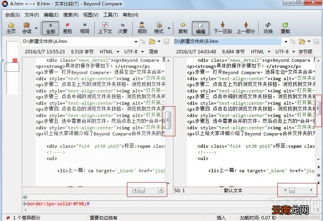
Task: Click the right pane vertical scrollbar thumb
Action: tap(318, 108)
